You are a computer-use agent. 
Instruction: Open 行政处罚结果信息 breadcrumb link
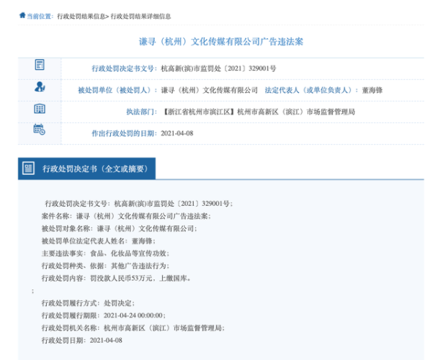pyautogui.click(x=81, y=17)
